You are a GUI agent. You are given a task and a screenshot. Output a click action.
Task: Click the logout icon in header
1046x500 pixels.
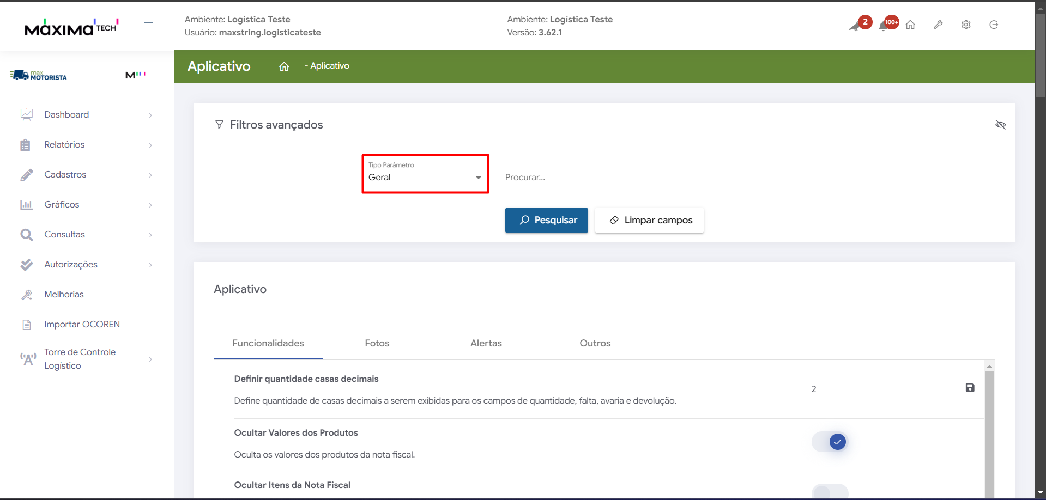994,25
